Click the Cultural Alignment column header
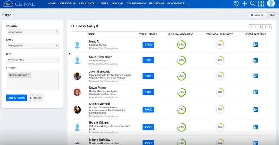Image resolution: width=279 pixels, height=145 pixels. point(181,34)
